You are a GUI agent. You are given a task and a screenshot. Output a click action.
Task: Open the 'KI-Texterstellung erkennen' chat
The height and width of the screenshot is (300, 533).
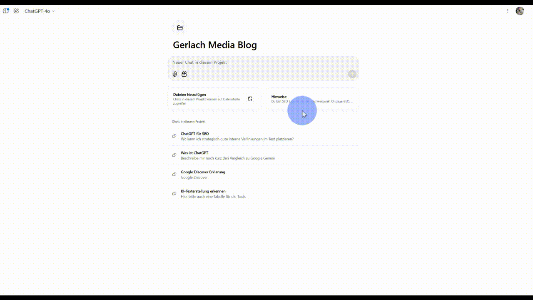213,194
